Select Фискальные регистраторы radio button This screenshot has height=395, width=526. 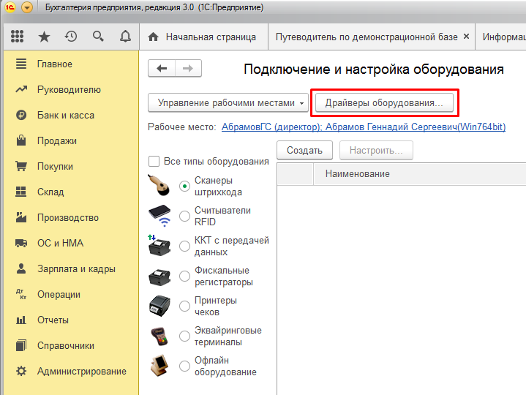184,276
